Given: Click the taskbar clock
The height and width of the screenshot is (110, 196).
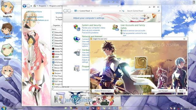Looking at the screenshot, I should 189,108.
